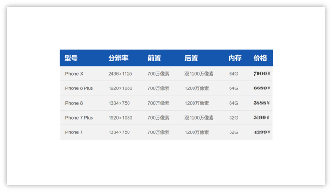Select the iPhone 8 Plus model cell

[x=79, y=88]
